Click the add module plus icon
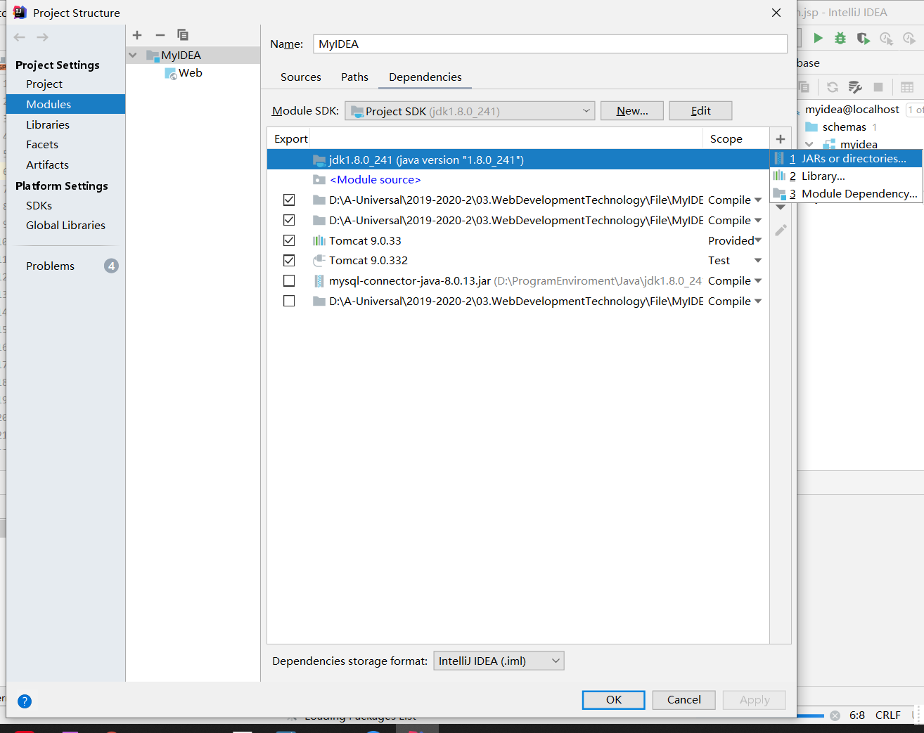Viewport: 924px width, 733px height. click(137, 35)
